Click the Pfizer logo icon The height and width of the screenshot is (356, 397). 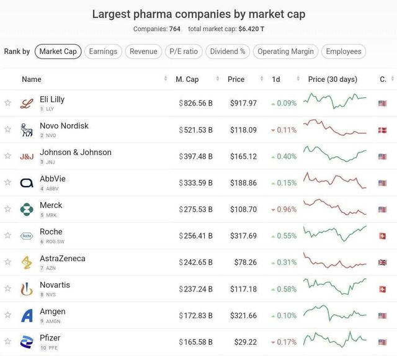pos(27,342)
